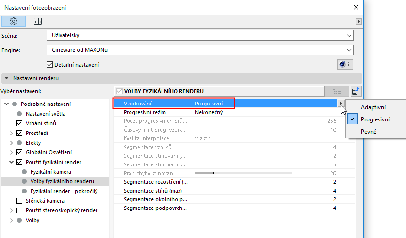Click the Segmentace stínů (max) value 4
Screen dimensions: 406x238
coord(335,191)
